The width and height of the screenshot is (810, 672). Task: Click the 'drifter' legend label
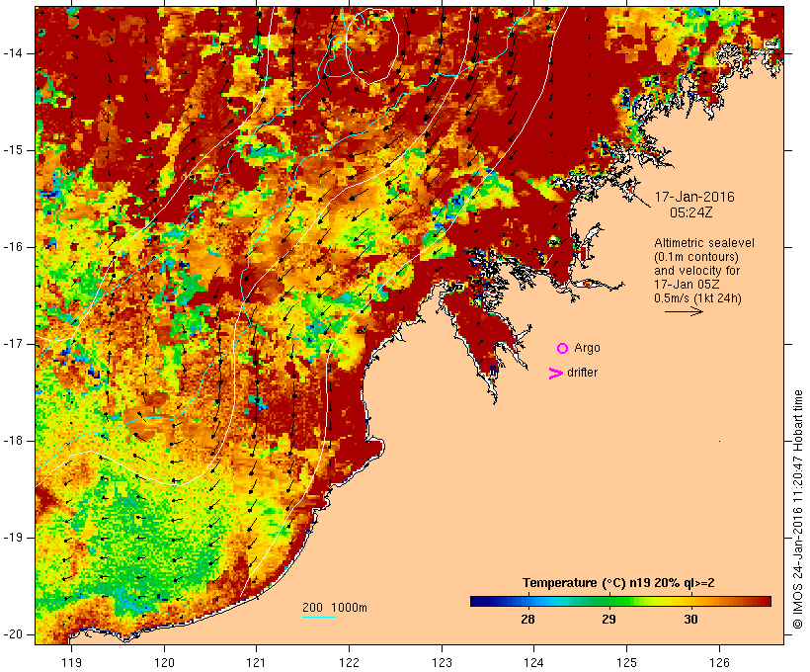coord(582,373)
